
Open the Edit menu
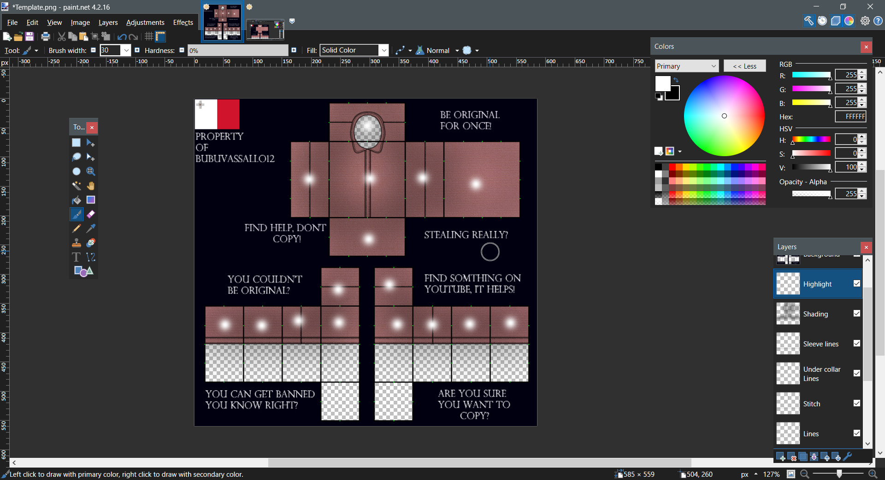pos(32,23)
